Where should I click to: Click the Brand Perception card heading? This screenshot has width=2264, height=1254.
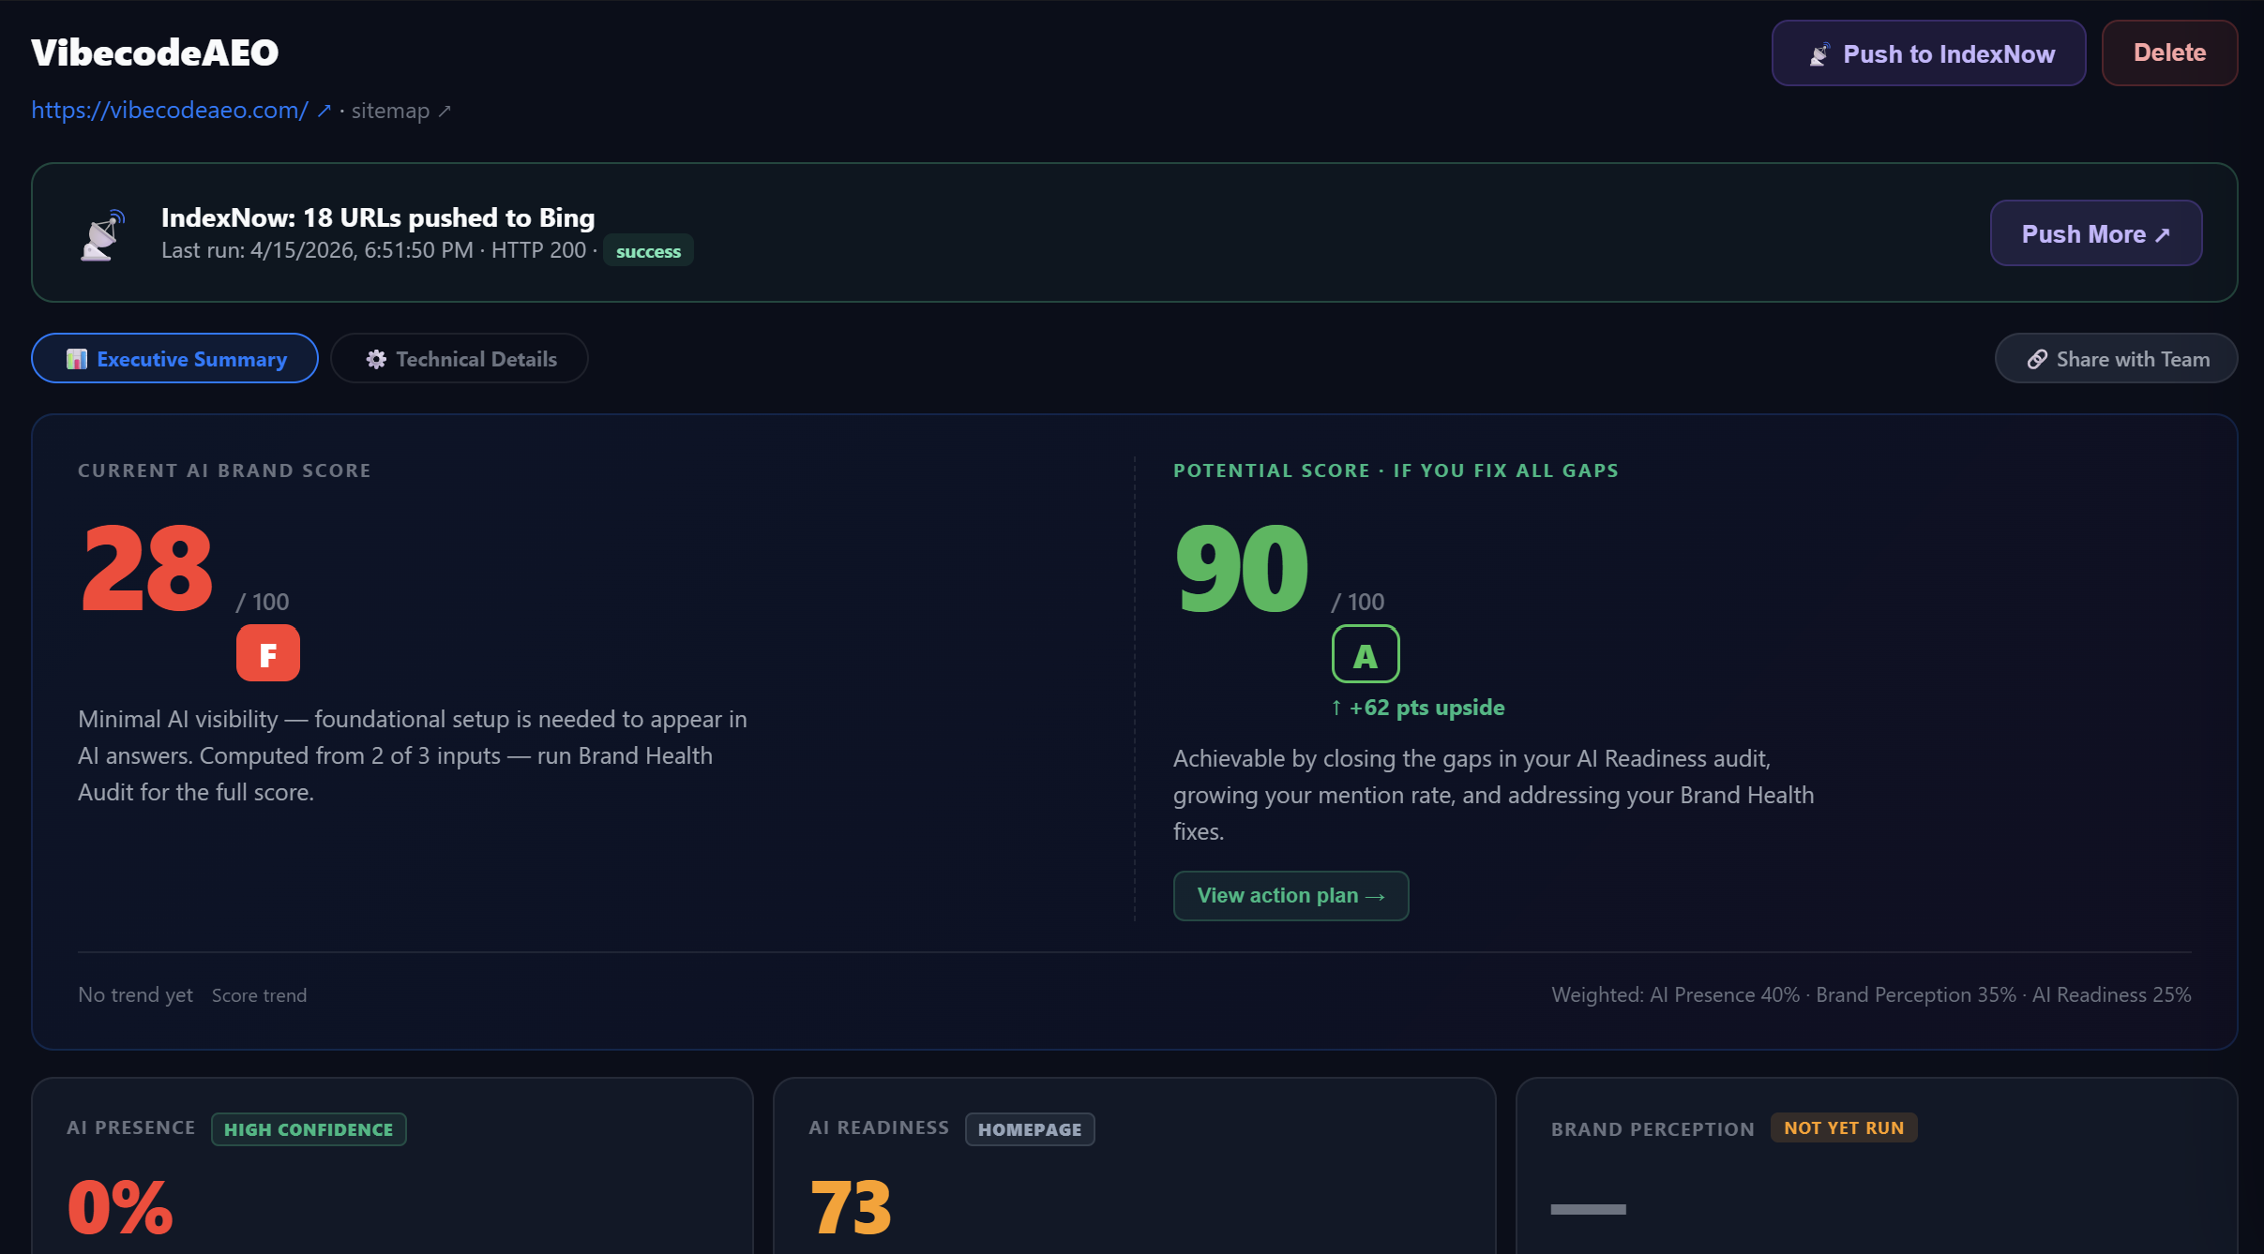(x=1653, y=1129)
